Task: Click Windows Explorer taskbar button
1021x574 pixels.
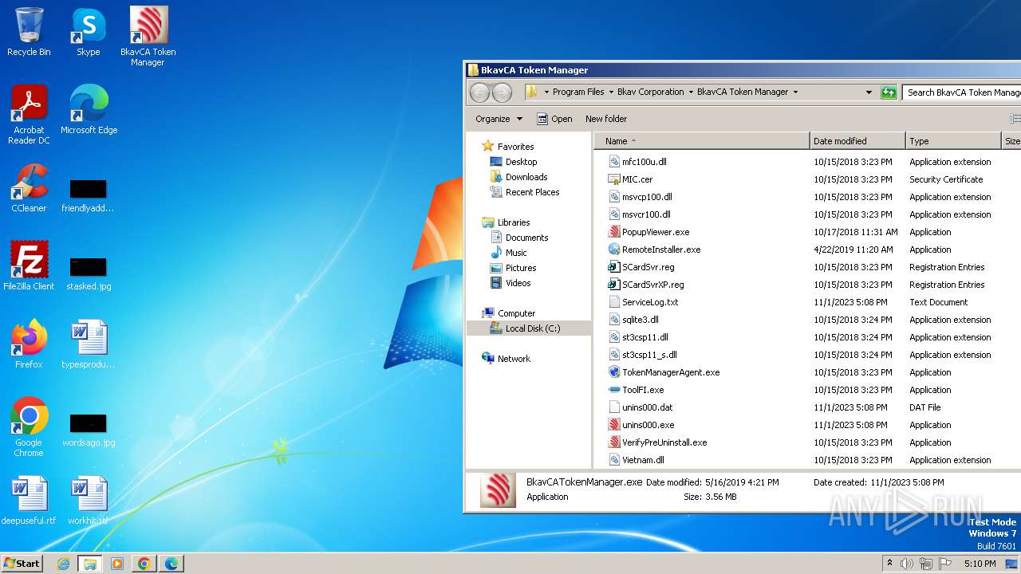Action: tap(90, 564)
